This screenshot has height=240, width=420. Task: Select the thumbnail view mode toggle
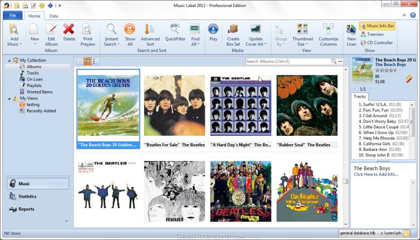(x=88, y=61)
